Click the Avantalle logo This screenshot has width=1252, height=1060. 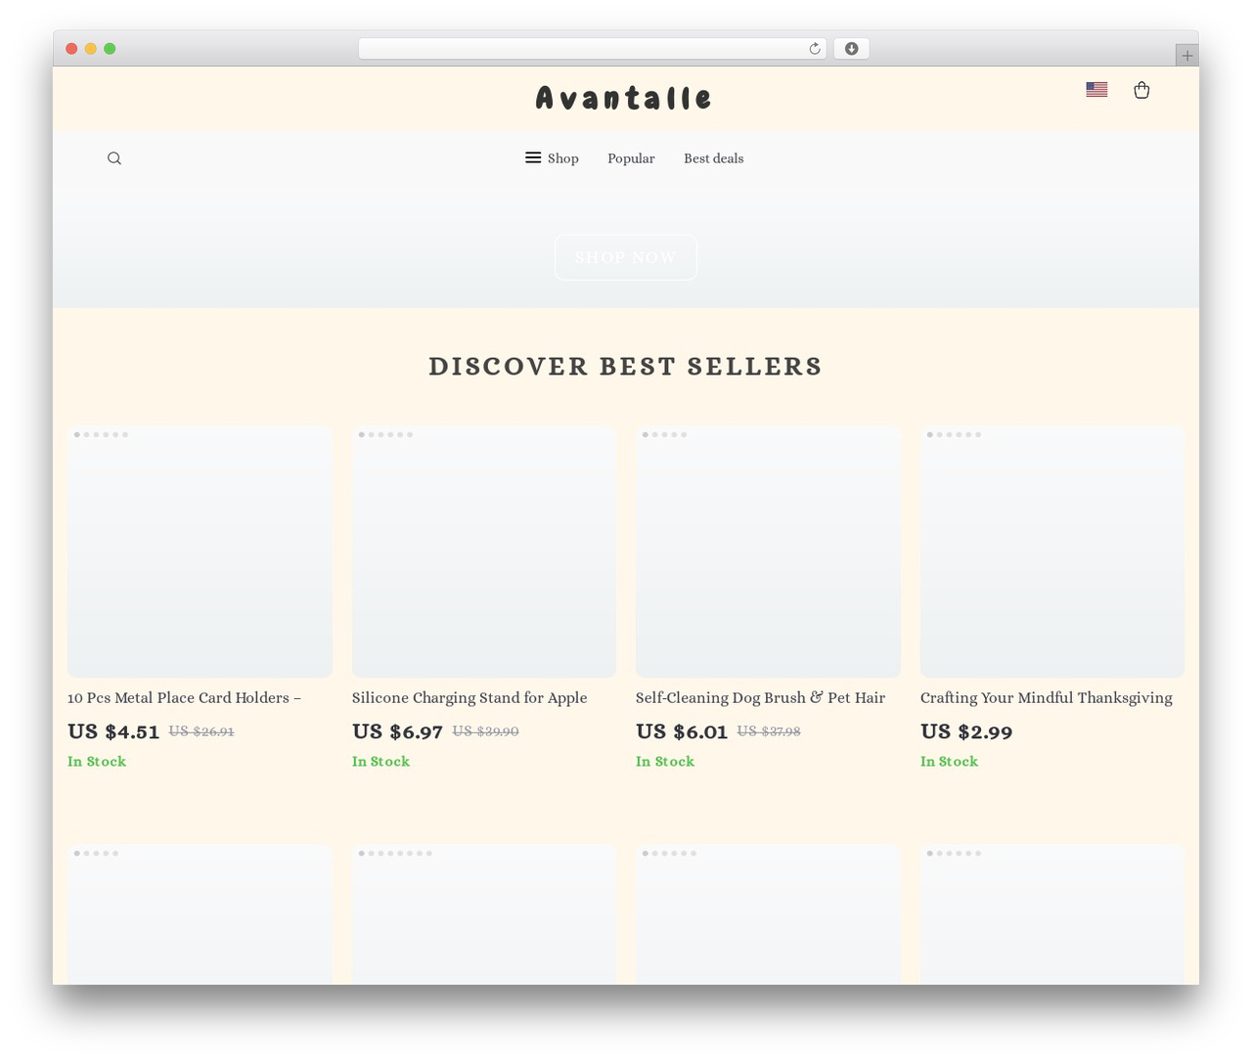pos(624,98)
